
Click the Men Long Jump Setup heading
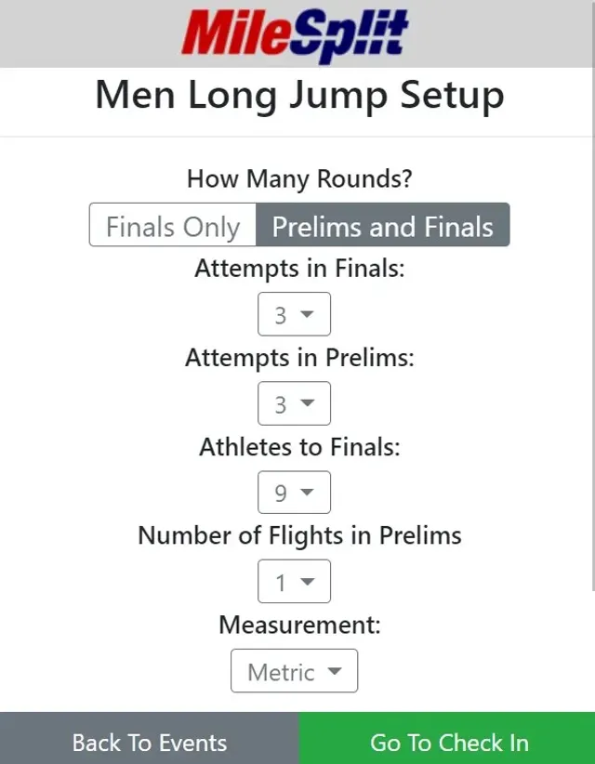point(299,95)
